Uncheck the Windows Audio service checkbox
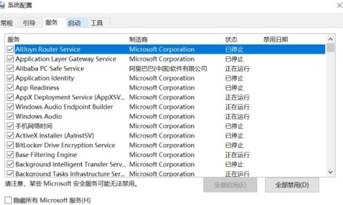This screenshot has height=205, width=343. (x=10, y=116)
